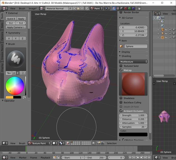Click the swap colors icon beside the color swatches

pyautogui.click(x=24, y=97)
